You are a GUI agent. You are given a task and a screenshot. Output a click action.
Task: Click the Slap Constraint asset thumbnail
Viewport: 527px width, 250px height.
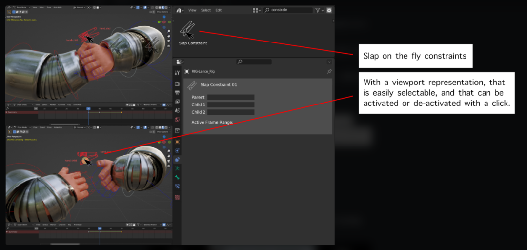[187, 29]
